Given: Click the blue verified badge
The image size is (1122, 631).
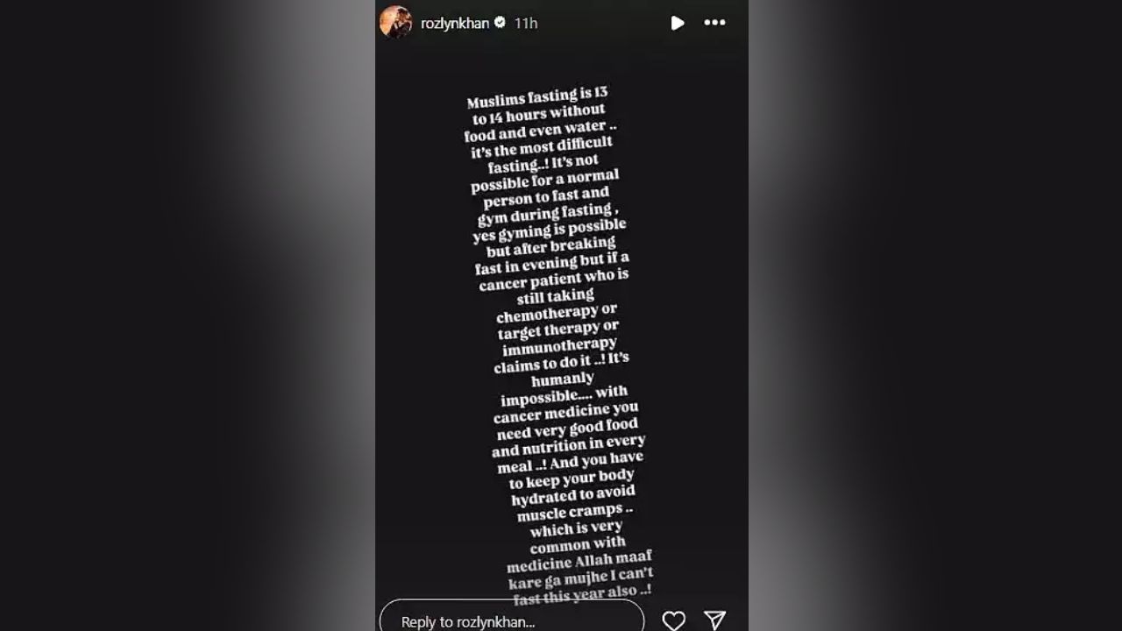Looking at the screenshot, I should click(x=500, y=23).
